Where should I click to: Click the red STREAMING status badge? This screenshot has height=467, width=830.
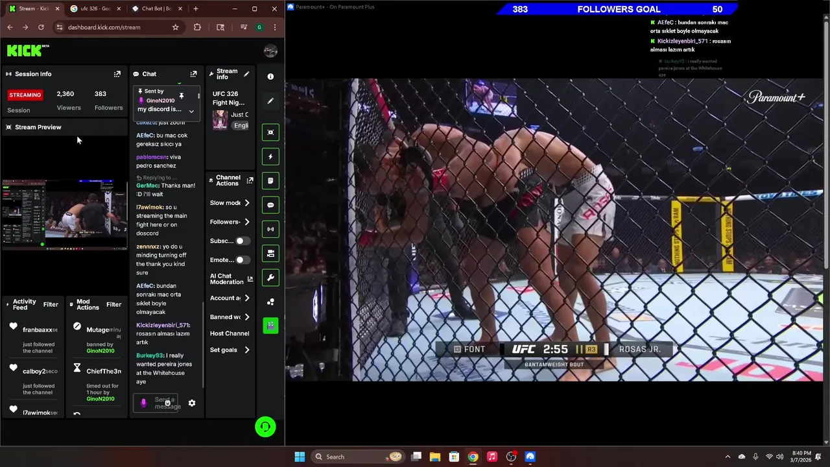(25, 95)
